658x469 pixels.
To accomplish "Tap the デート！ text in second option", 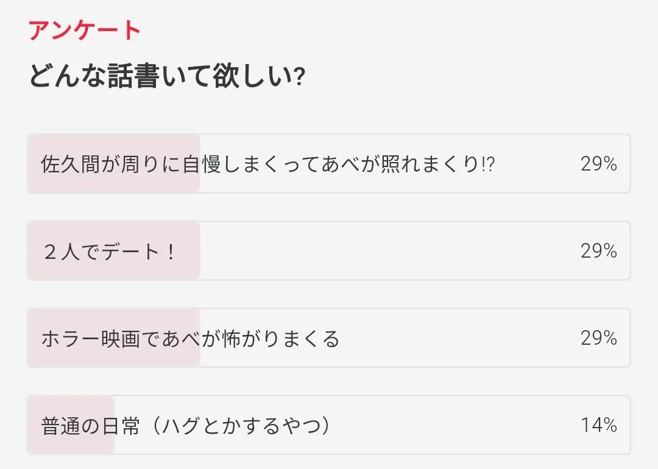I will pyautogui.click(x=139, y=251).
